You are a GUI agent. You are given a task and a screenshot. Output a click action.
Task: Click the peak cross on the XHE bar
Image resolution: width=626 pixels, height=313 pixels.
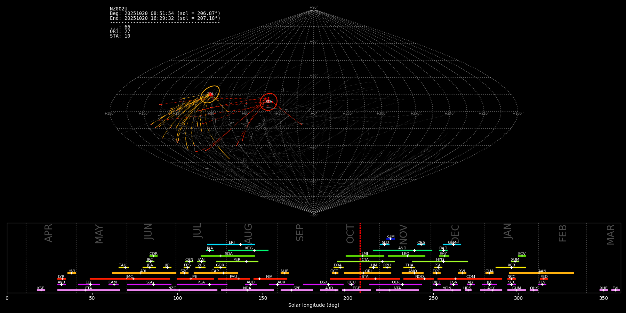tap(604, 290)
